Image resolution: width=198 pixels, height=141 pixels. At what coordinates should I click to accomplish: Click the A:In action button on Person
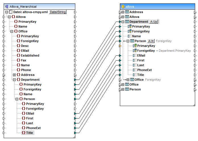(151, 41)
